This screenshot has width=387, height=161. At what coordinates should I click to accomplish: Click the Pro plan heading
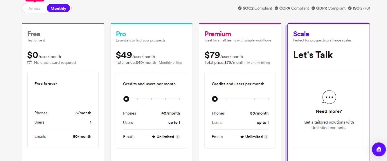(121, 34)
